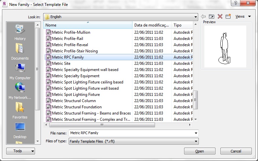Select Metric Spot Lighting Fixture wall based
The width and height of the screenshot is (258, 161).
pyautogui.click(x=85, y=88)
